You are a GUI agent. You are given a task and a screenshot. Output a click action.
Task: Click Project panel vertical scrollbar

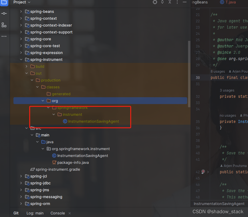tap(189, 74)
